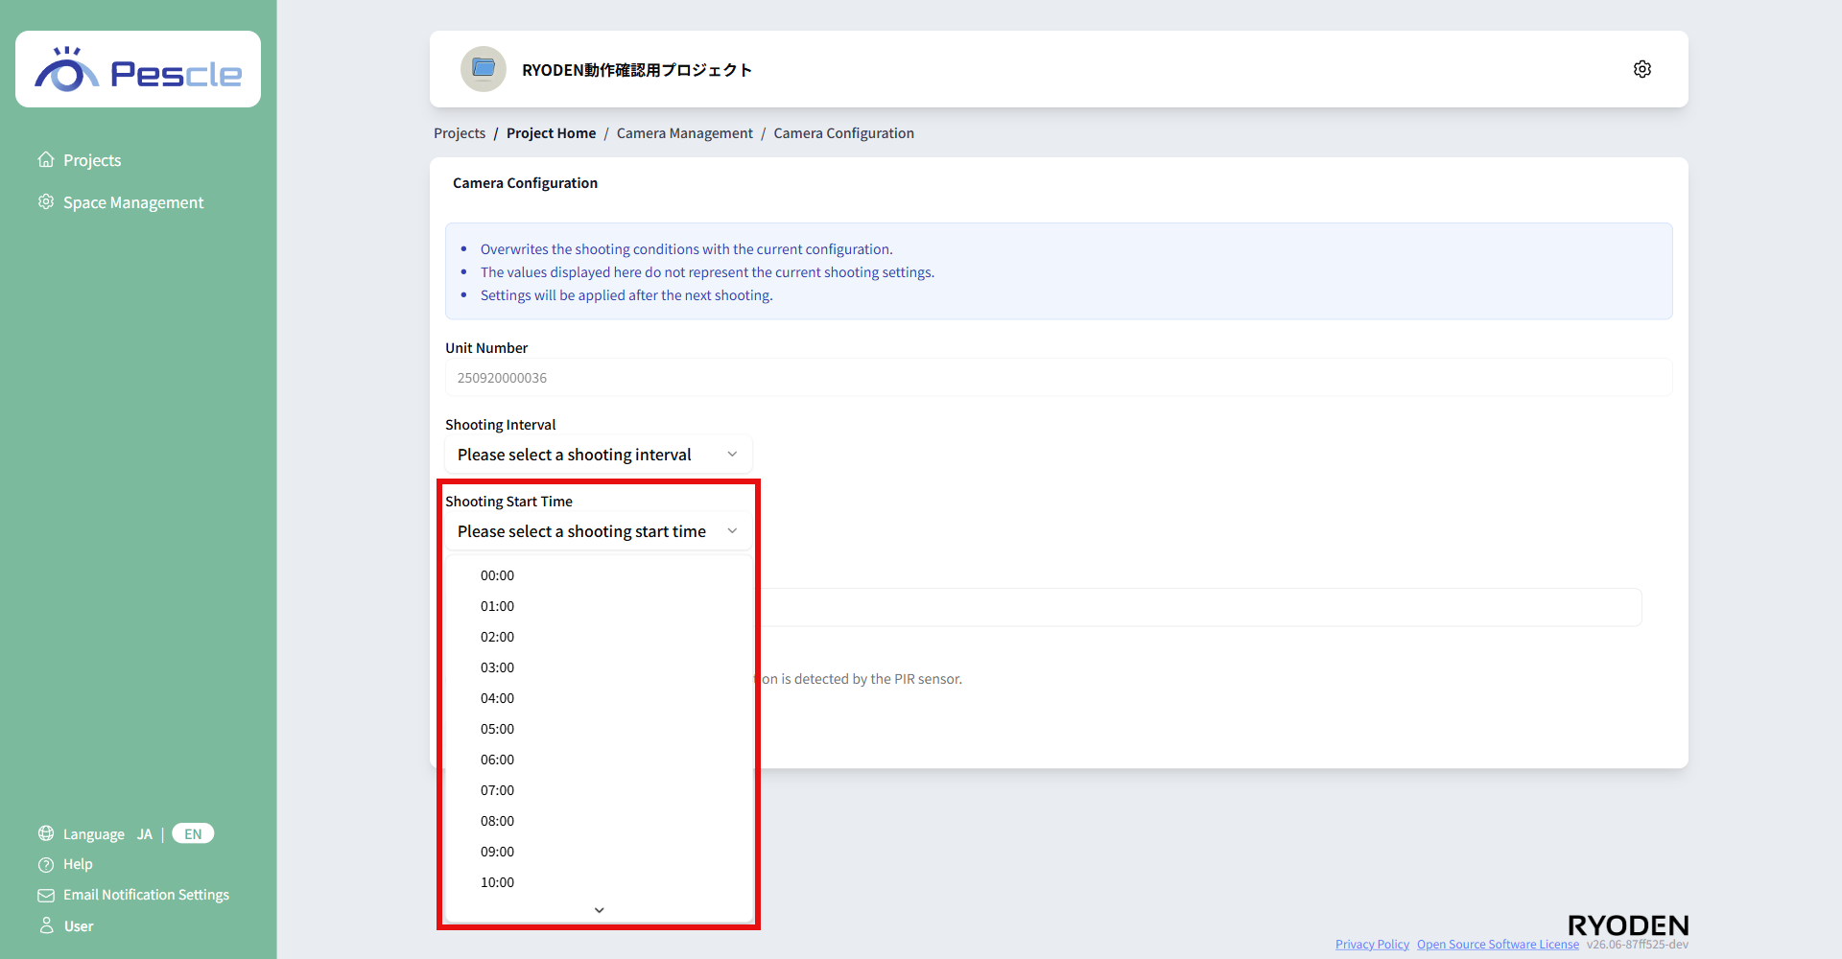
Task: Click the User profile icon
Action: (46, 925)
